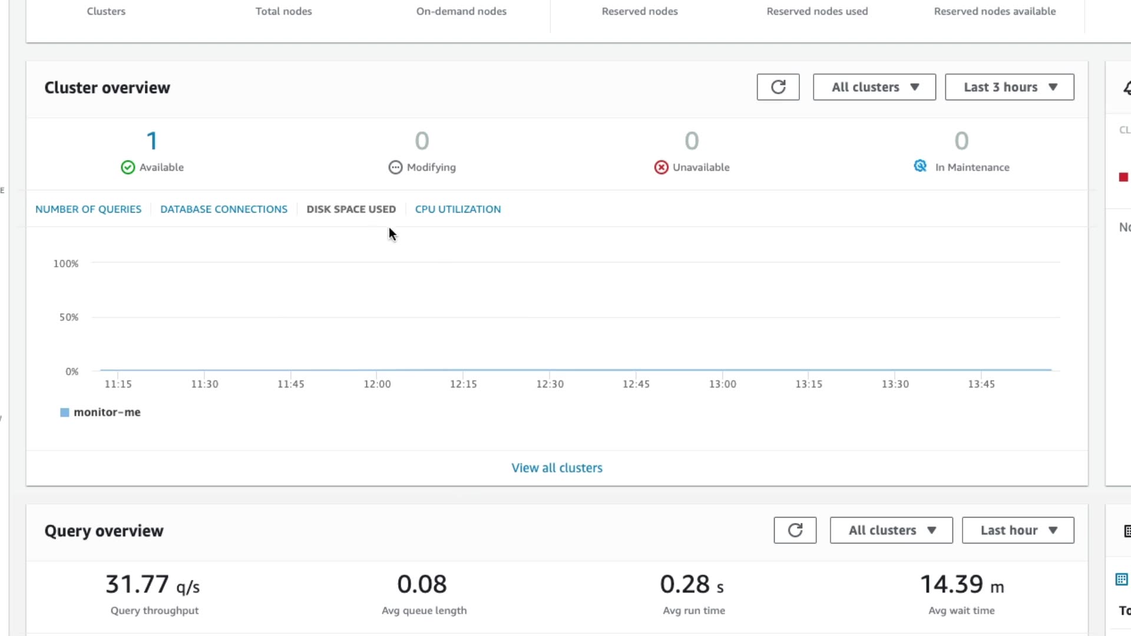
Task: Click the 12:30 mark on chart timeline
Action: pos(550,383)
